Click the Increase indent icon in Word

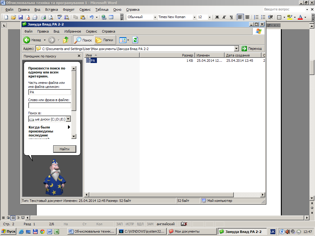[x=271, y=17]
